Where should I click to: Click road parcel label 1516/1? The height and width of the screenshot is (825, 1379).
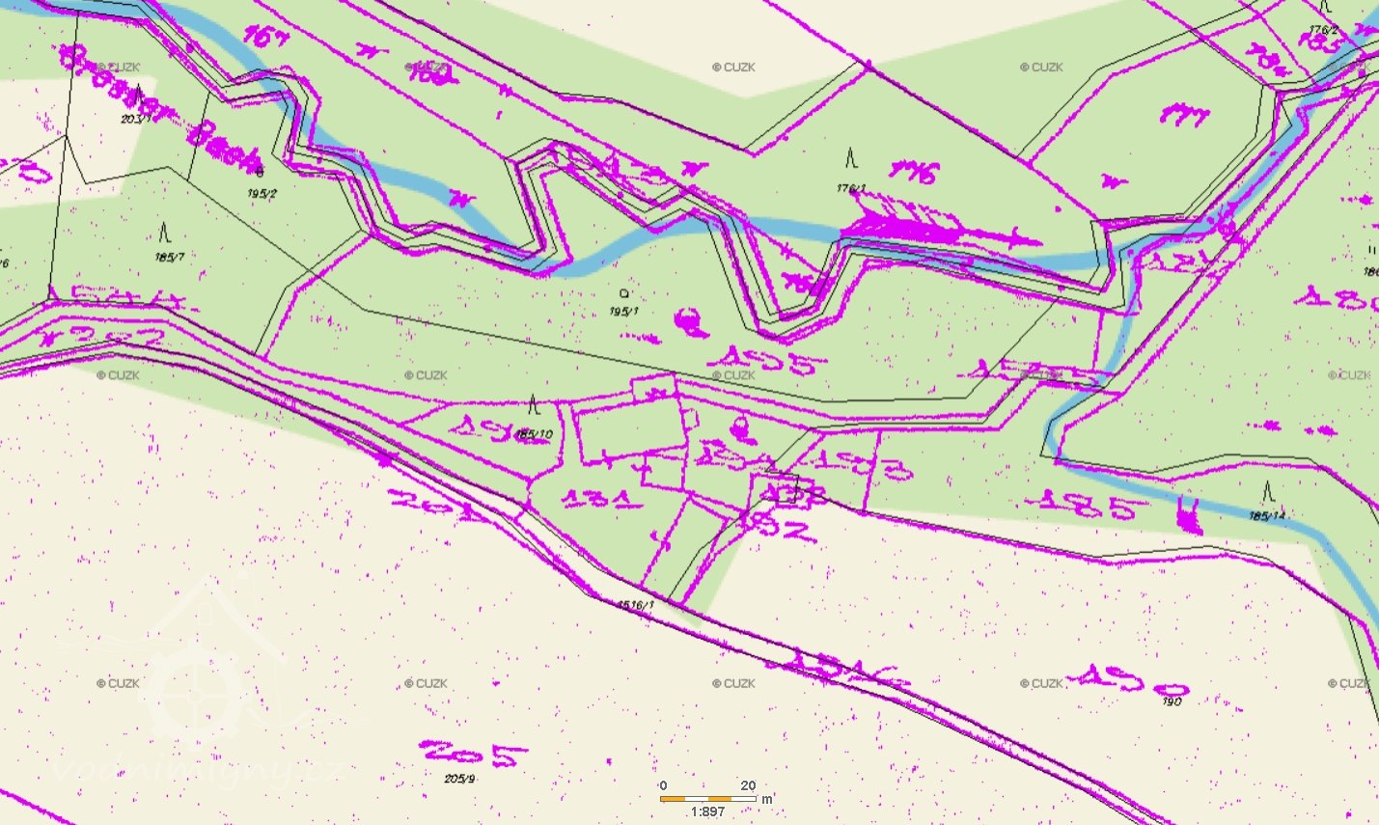[x=637, y=604]
